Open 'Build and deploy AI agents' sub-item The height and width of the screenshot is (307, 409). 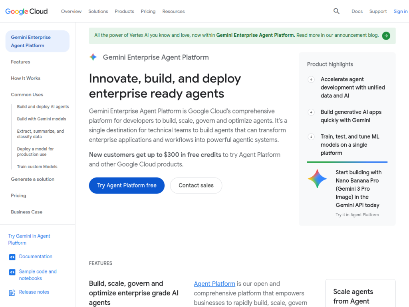tap(43, 107)
